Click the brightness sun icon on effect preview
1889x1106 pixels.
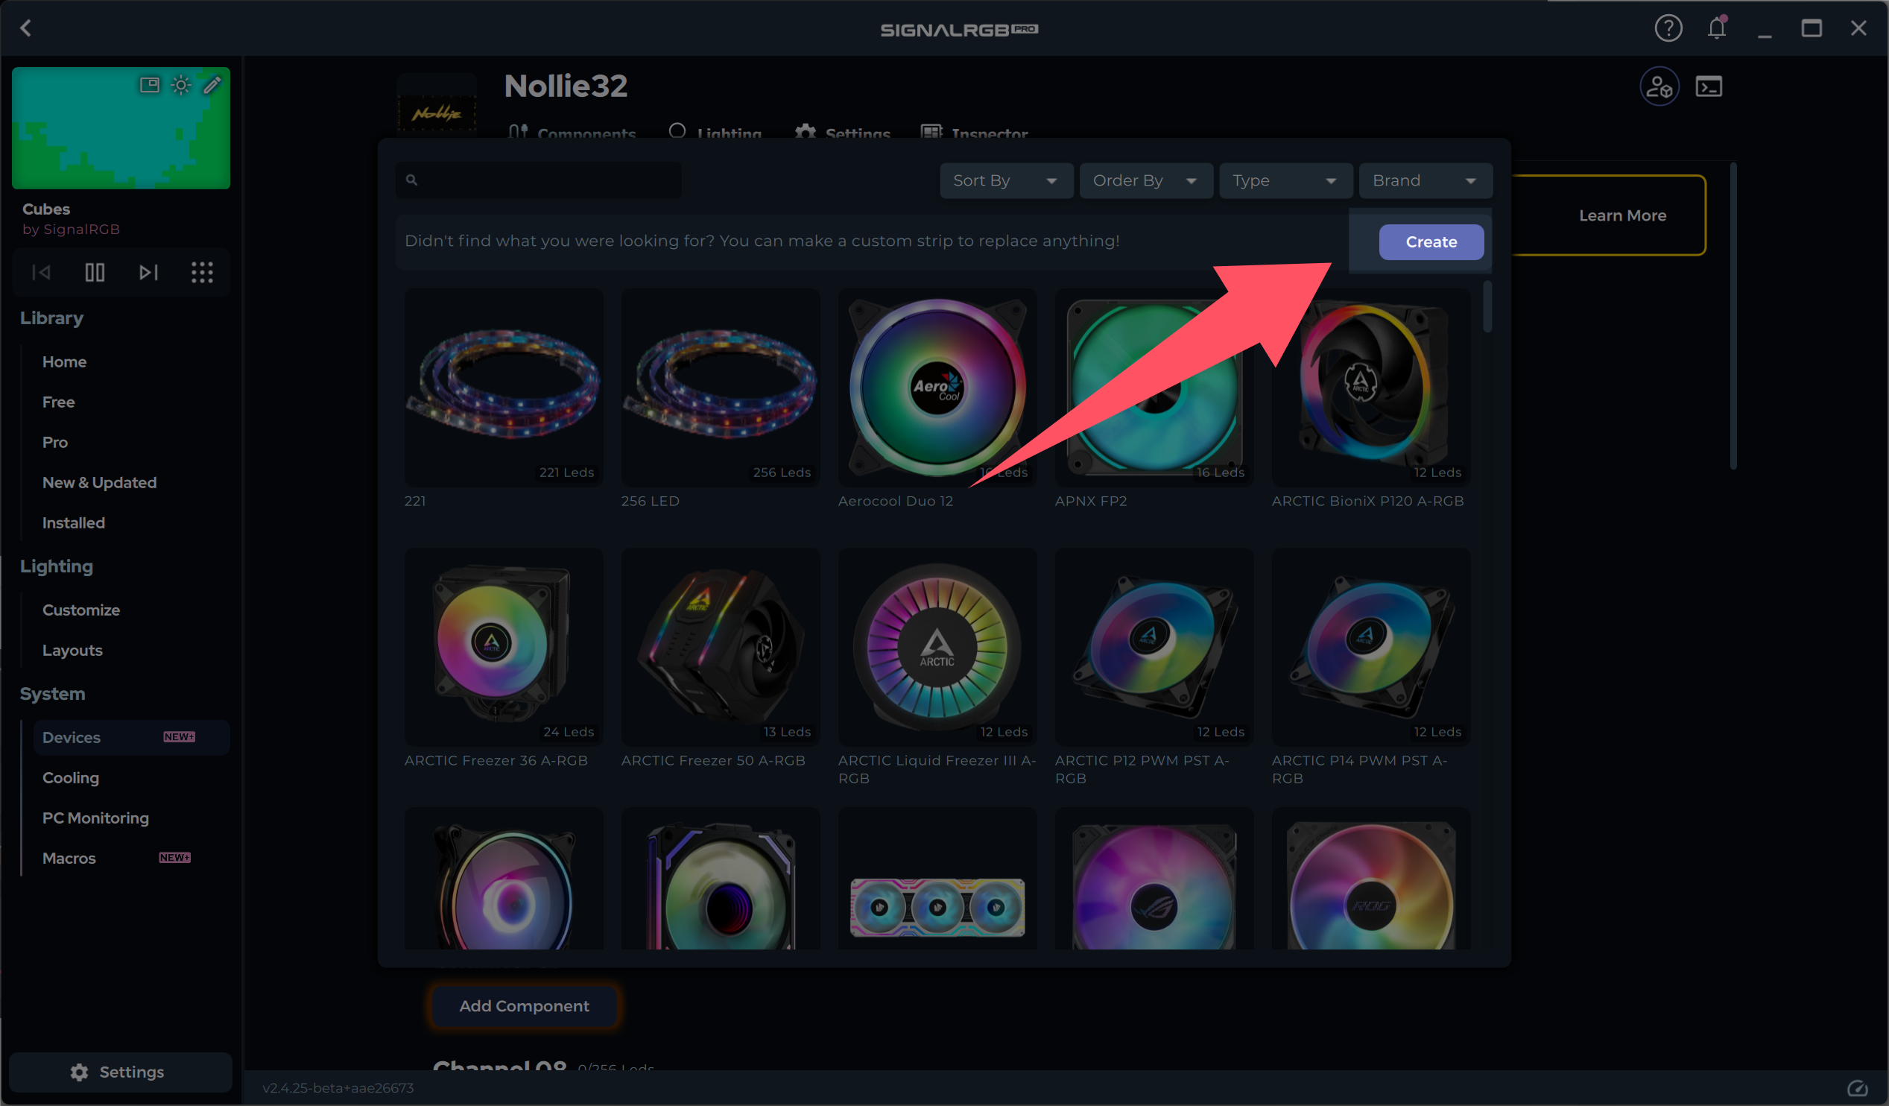(180, 85)
